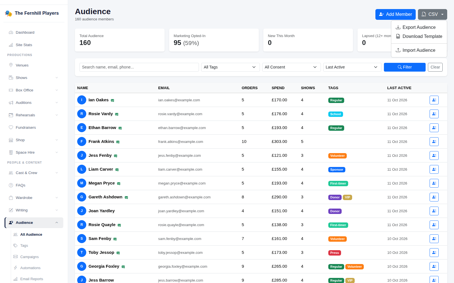Open Frank Atkins profile icon button

(x=434, y=141)
